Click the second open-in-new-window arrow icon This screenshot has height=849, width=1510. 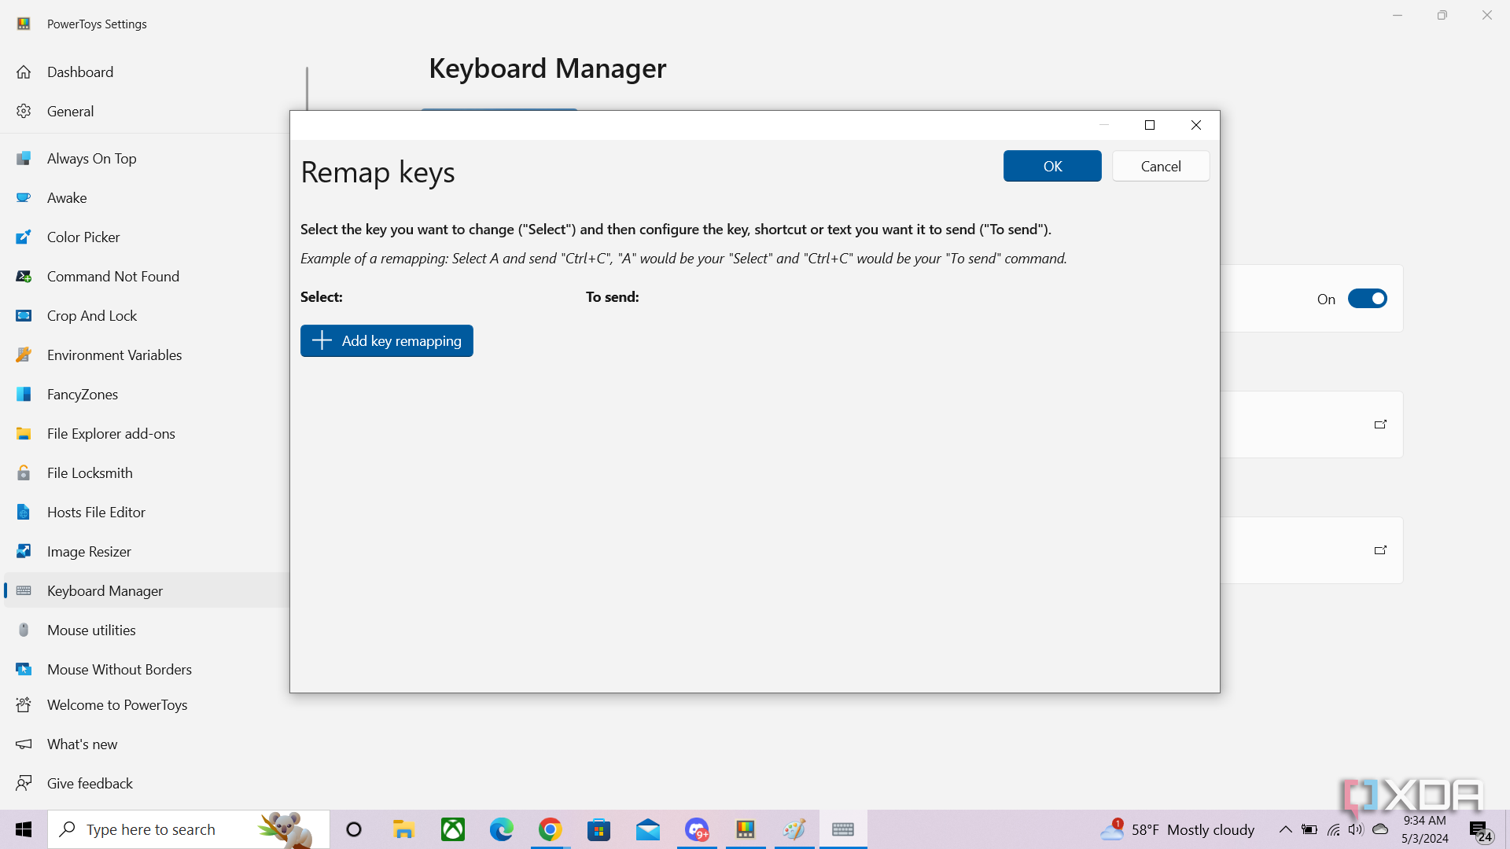pyautogui.click(x=1380, y=550)
